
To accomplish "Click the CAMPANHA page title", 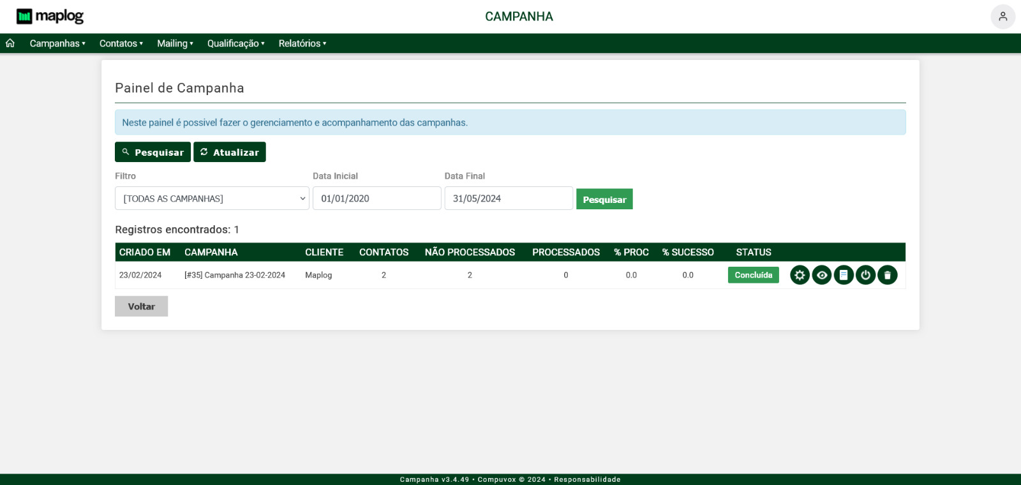I will (x=519, y=17).
